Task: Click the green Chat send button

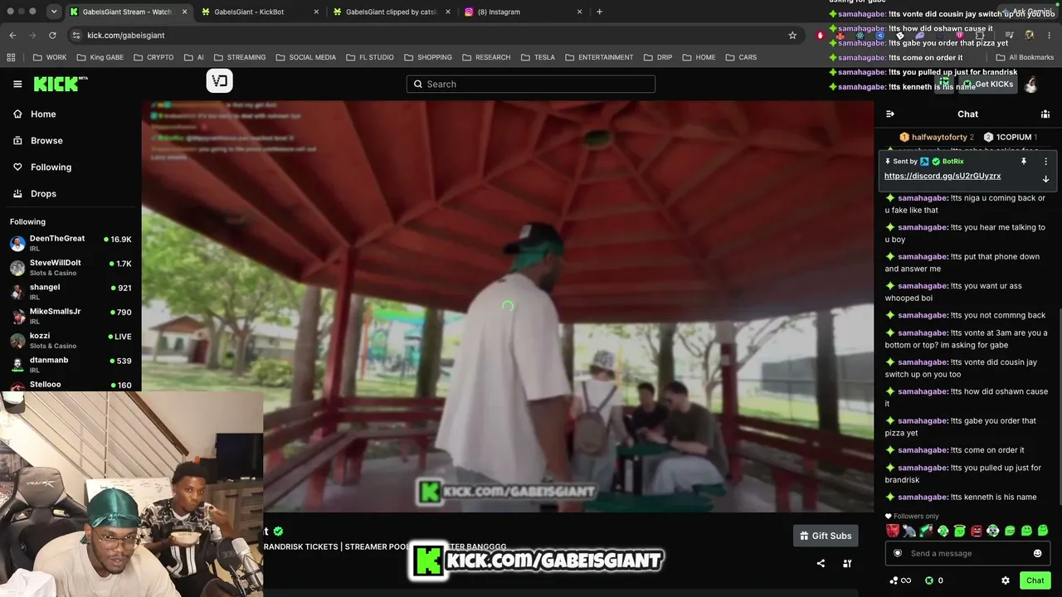Action: point(1035,580)
